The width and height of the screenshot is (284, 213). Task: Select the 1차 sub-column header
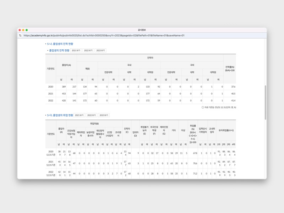pos(219,144)
